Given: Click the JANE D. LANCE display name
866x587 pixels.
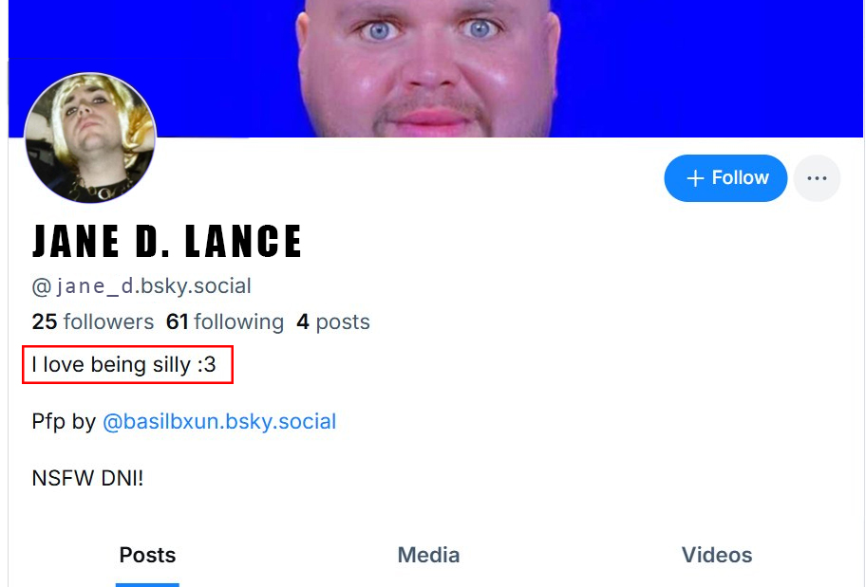Looking at the screenshot, I should pyautogui.click(x=167, y=241).
